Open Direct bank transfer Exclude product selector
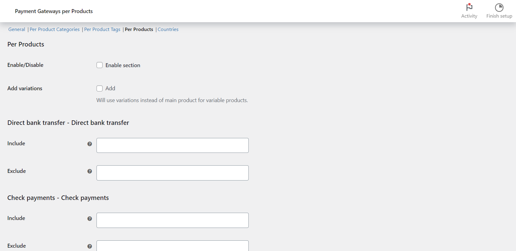Screen dimensions: 516x251 172,173
